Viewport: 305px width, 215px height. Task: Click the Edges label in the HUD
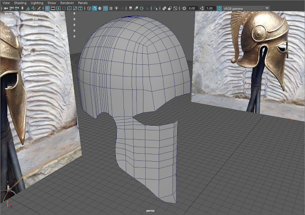tap(10, 19)
